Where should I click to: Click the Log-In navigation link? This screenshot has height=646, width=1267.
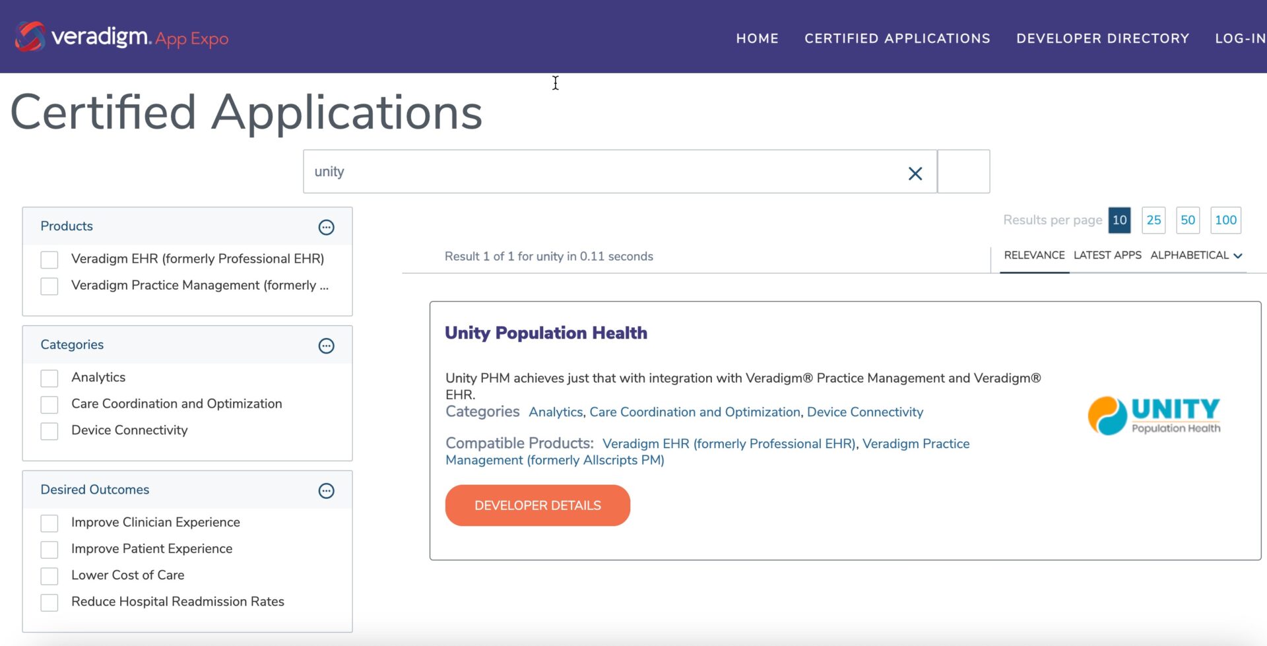click(x=1240, y=38)
